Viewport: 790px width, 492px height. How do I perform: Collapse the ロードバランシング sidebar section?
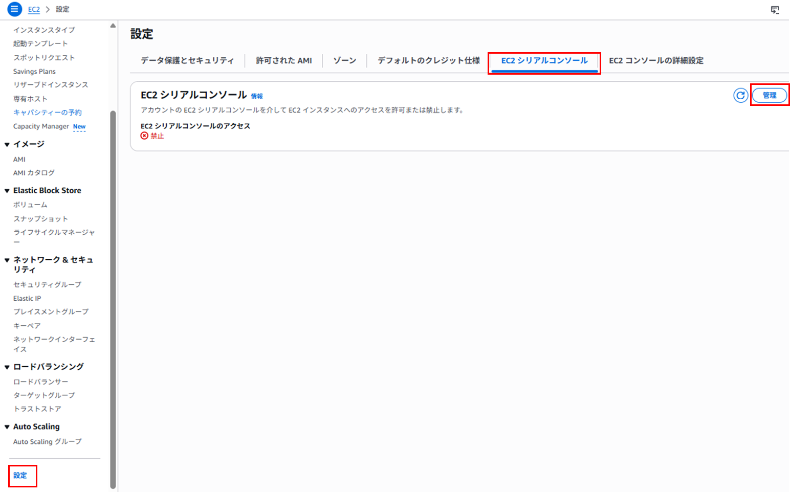click(x=7, y=367)
